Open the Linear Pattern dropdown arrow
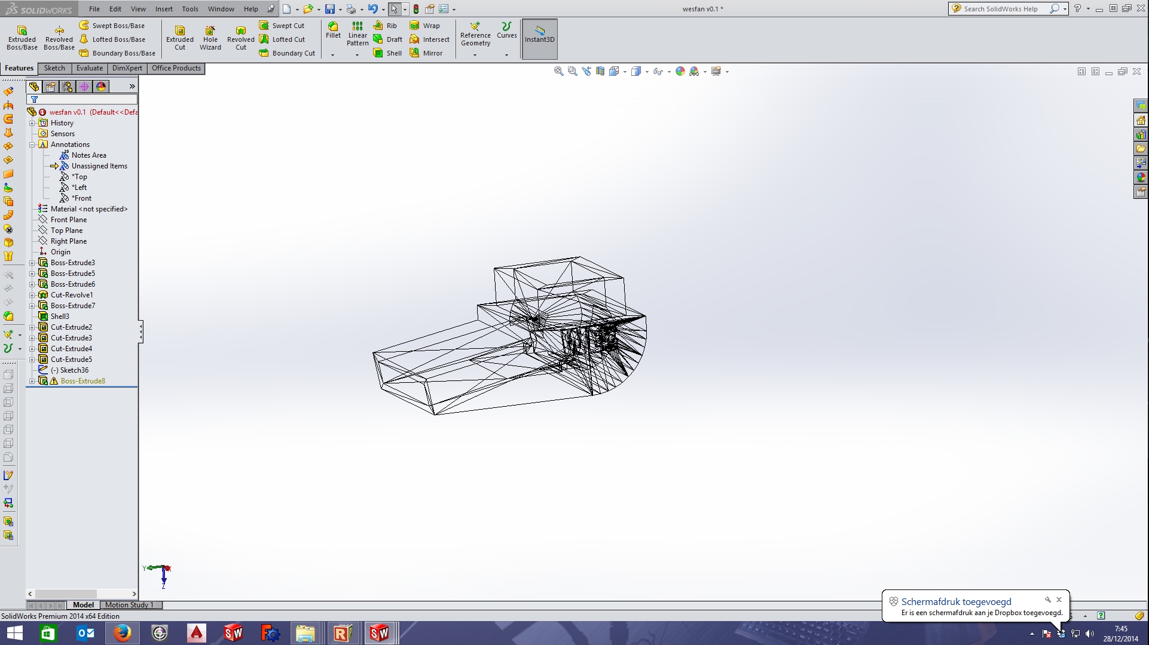The width and height of the screenshot is (1149, 645). 357,55
